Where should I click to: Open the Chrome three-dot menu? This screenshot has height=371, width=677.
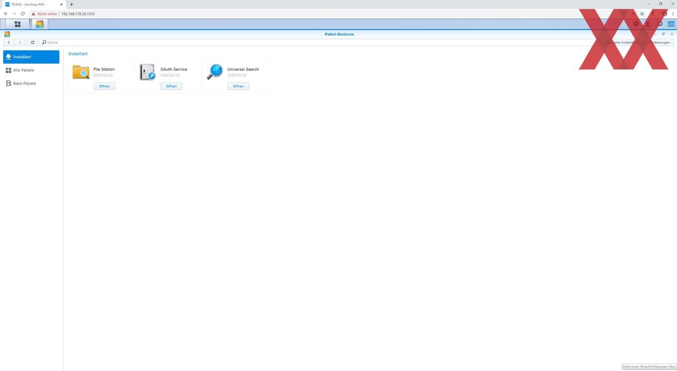673,14
